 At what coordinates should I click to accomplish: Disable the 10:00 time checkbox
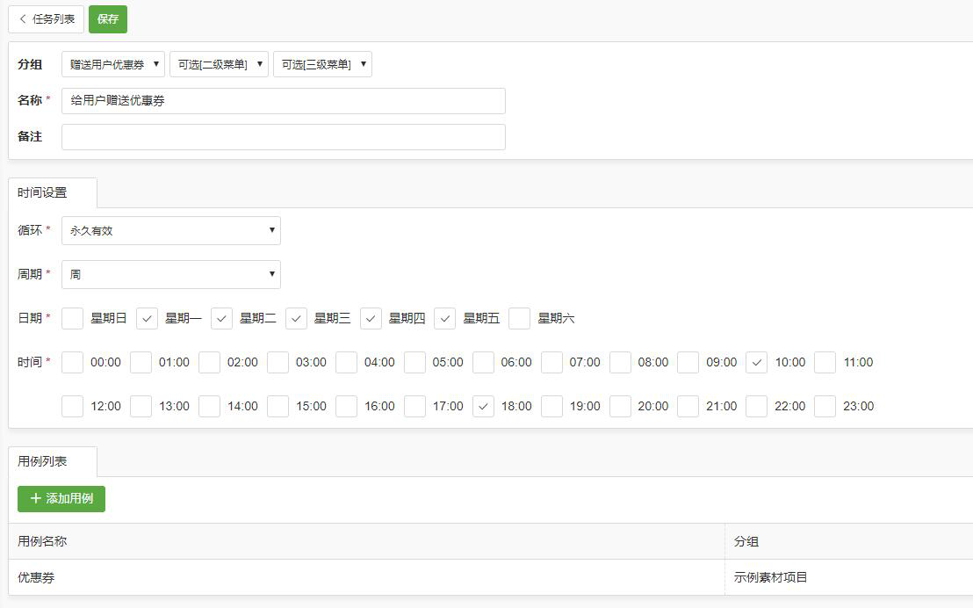756,362
